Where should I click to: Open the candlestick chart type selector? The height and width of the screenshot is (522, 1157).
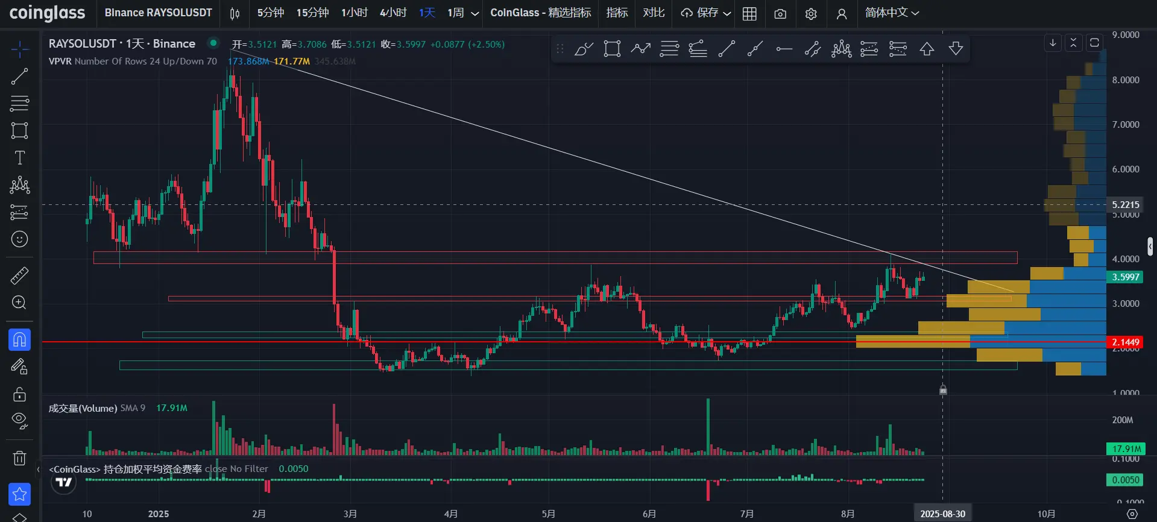(x=235, y=13)
